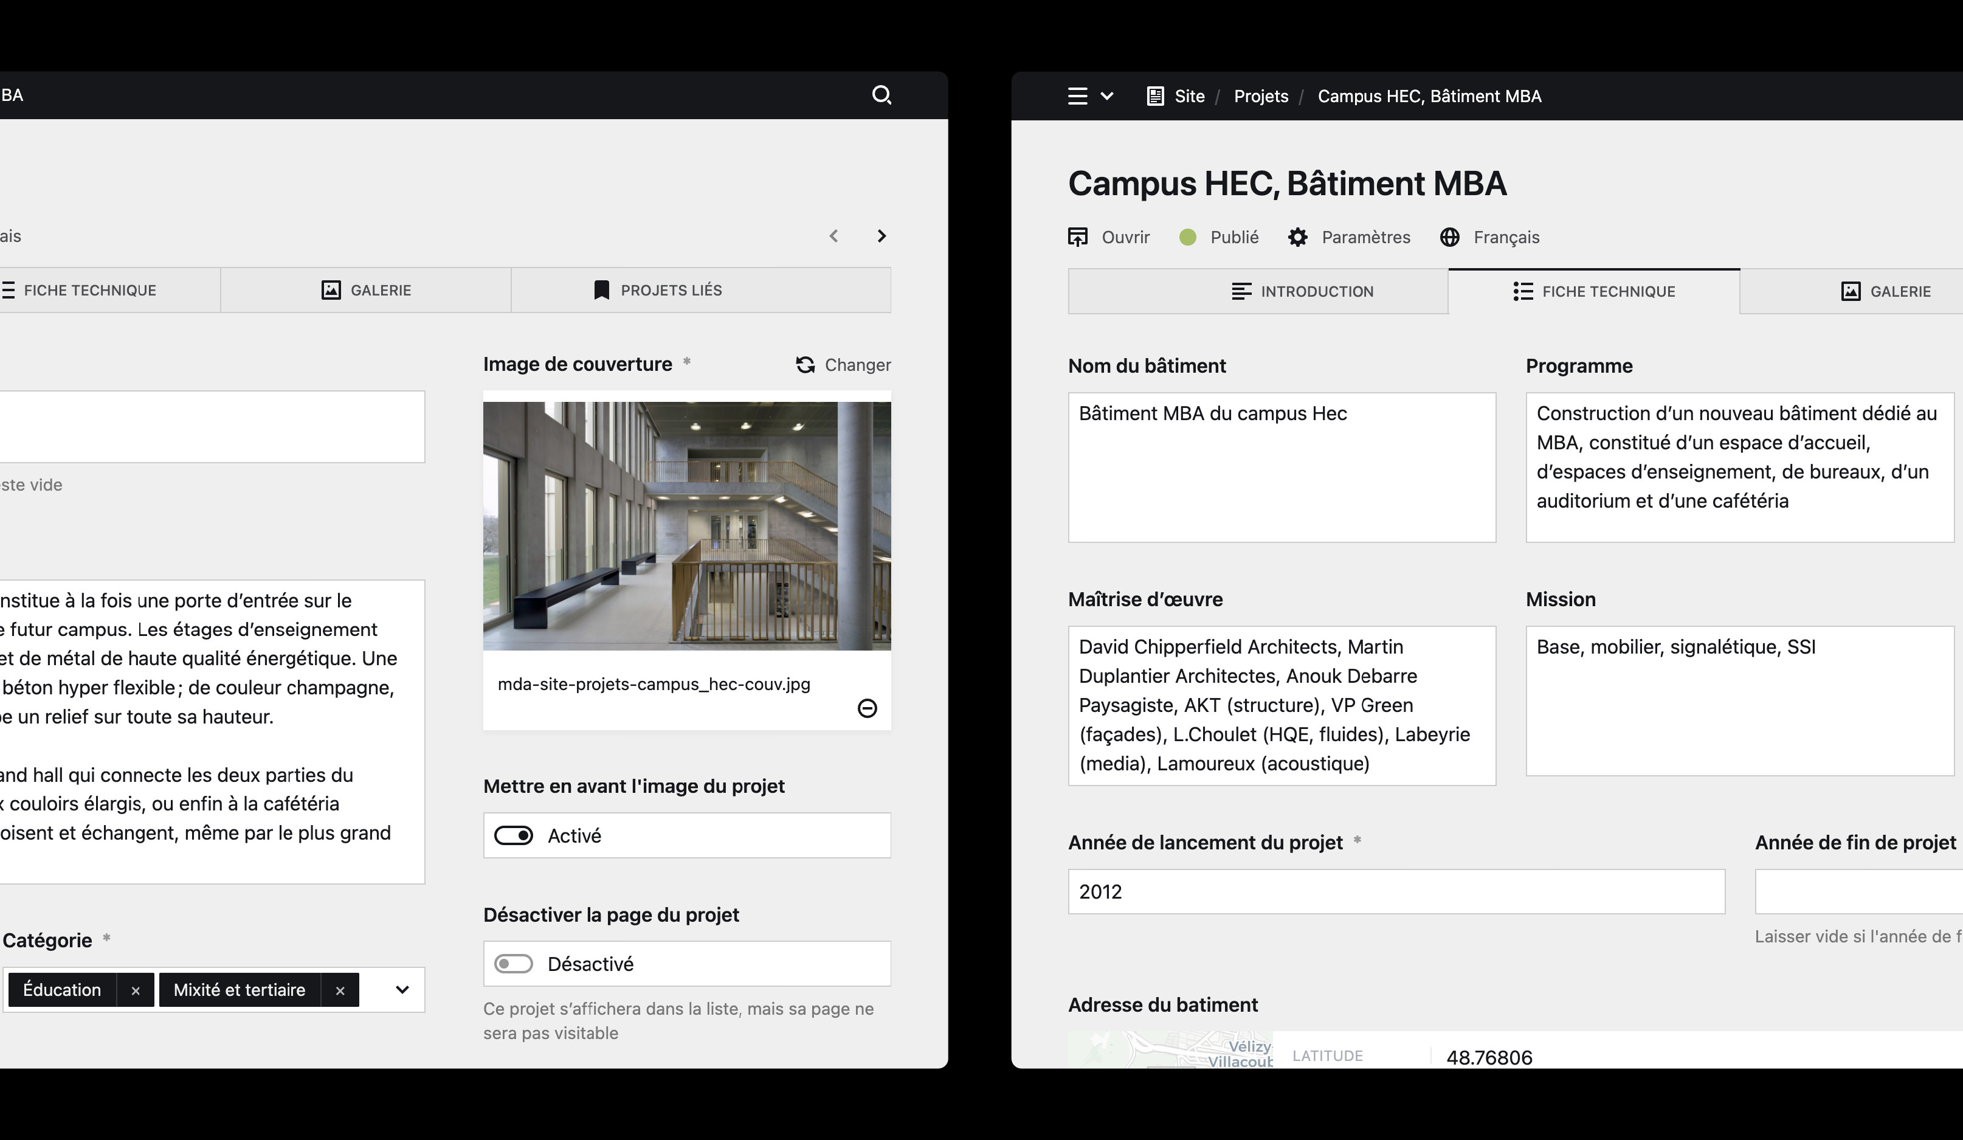Remove the Éducation category tag

[x=136, y=990]
